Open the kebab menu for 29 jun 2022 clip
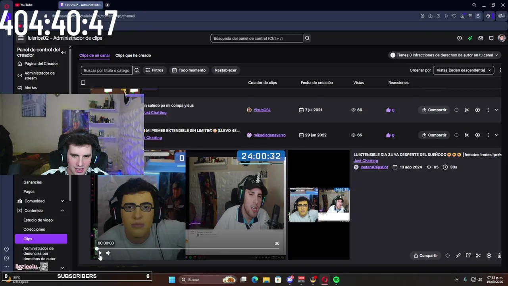Image resolution: width=508 pixels, height=286 pixels. [488, 135]
